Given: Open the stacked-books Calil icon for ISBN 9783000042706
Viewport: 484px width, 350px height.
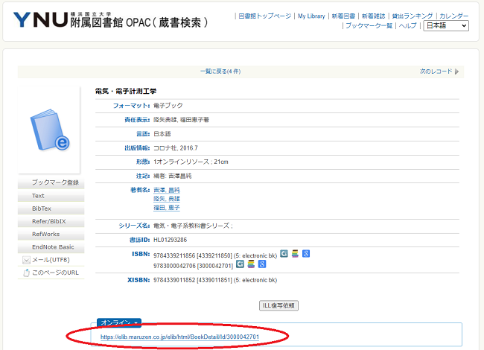Looking at the screenshot, I should coord(251,264).
